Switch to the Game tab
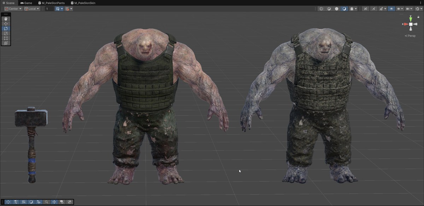The width and height of the screenshot is (424, 206). 26,3
